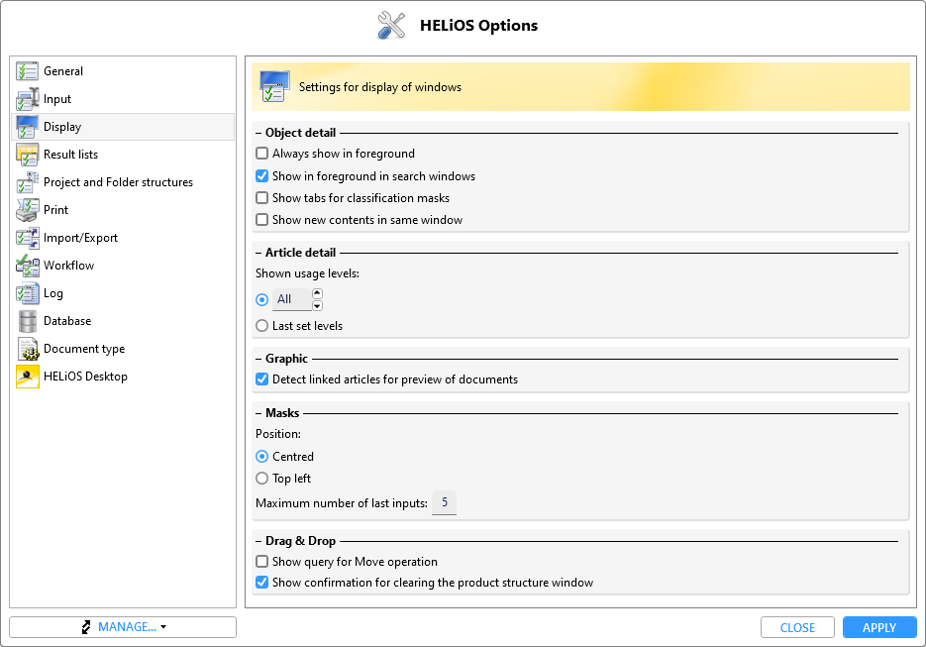Click the Apply button
The width and height of the screenshot is (926, 647).
pos(878,627)
